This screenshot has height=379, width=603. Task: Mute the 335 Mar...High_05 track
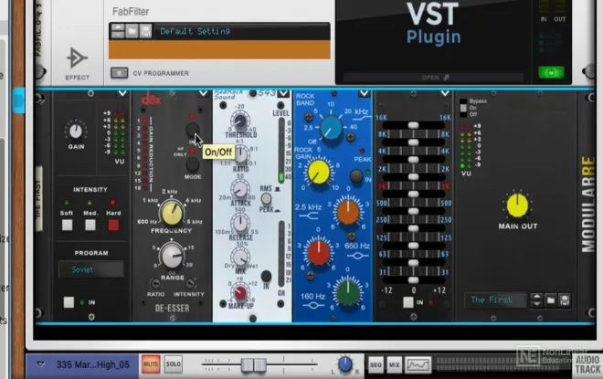[151, 363]
